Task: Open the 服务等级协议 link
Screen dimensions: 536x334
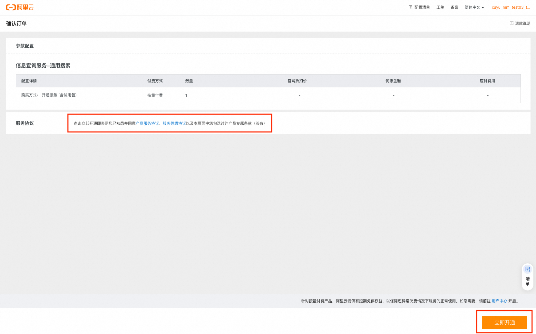Action: coord(174,123)
